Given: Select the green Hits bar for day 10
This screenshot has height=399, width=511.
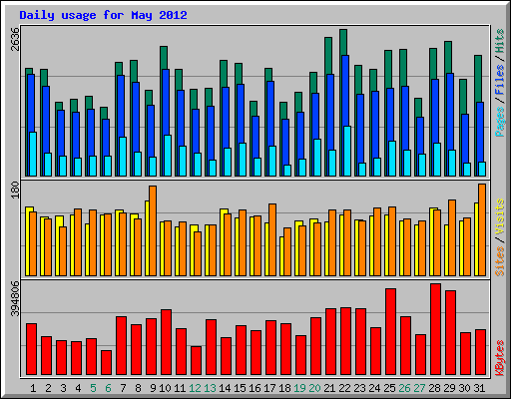Looking at the screenshot, I should 164,58.
